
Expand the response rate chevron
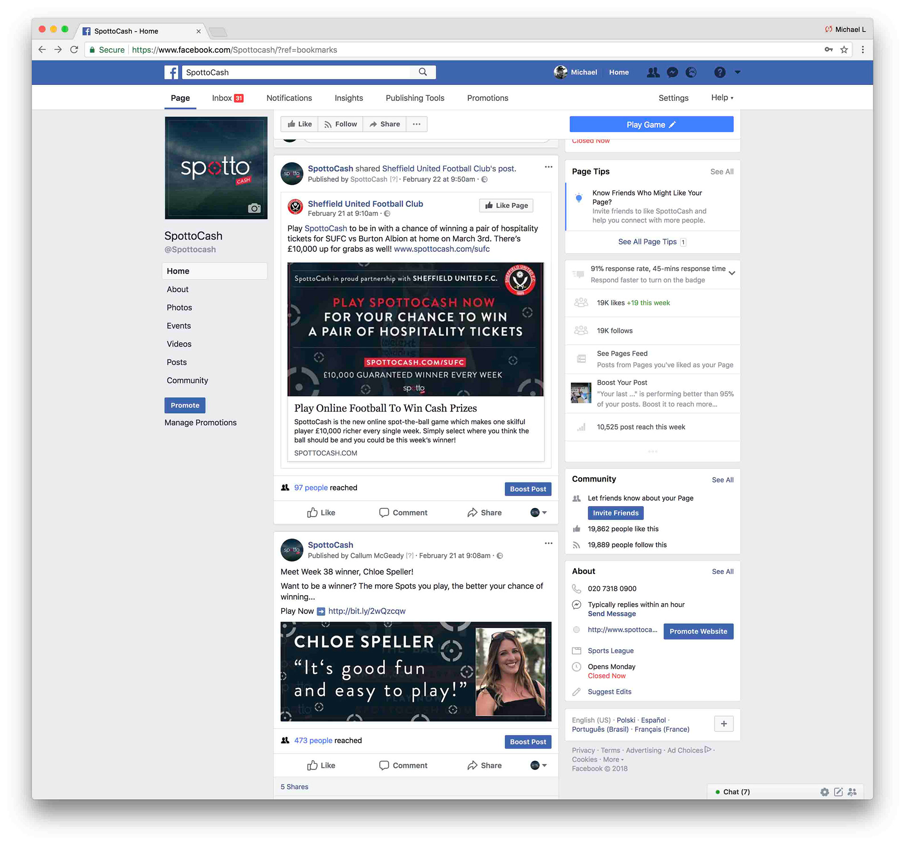732,273
